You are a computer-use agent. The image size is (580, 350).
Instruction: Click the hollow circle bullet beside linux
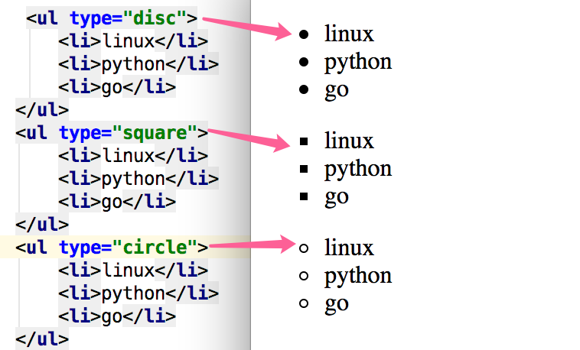pos(305,248)
